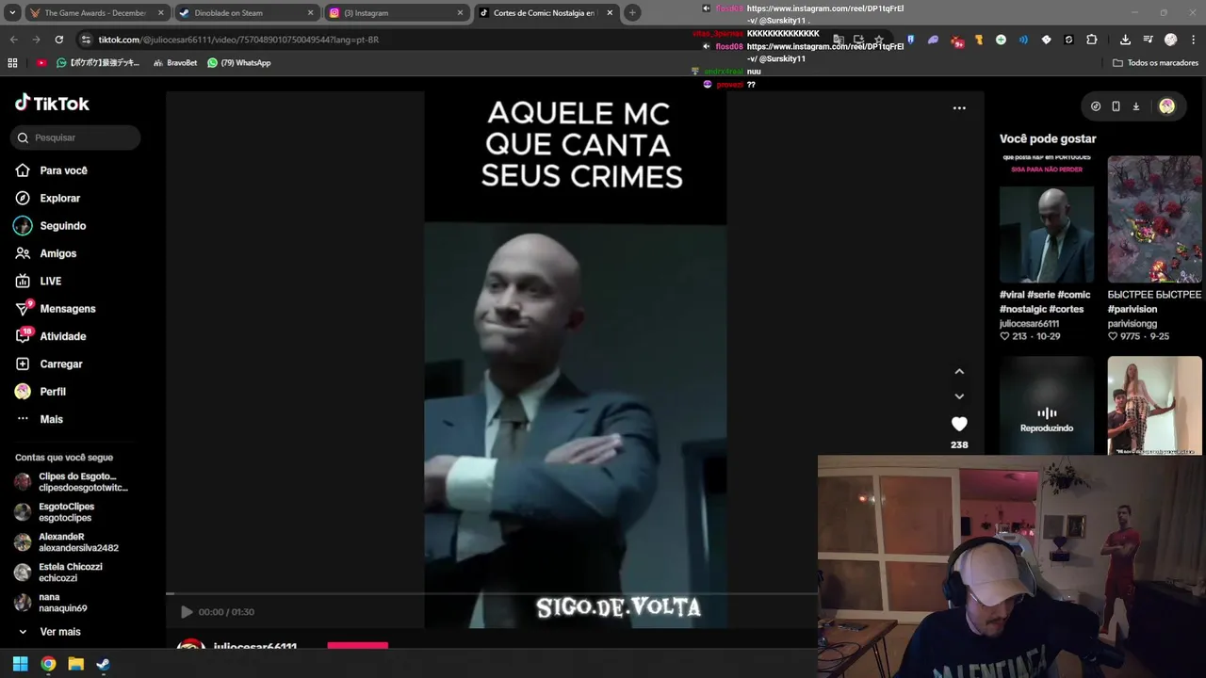Open Chrome three-dot menu
This screenshot has width=1206, height=678.
tap(1192, 40)
